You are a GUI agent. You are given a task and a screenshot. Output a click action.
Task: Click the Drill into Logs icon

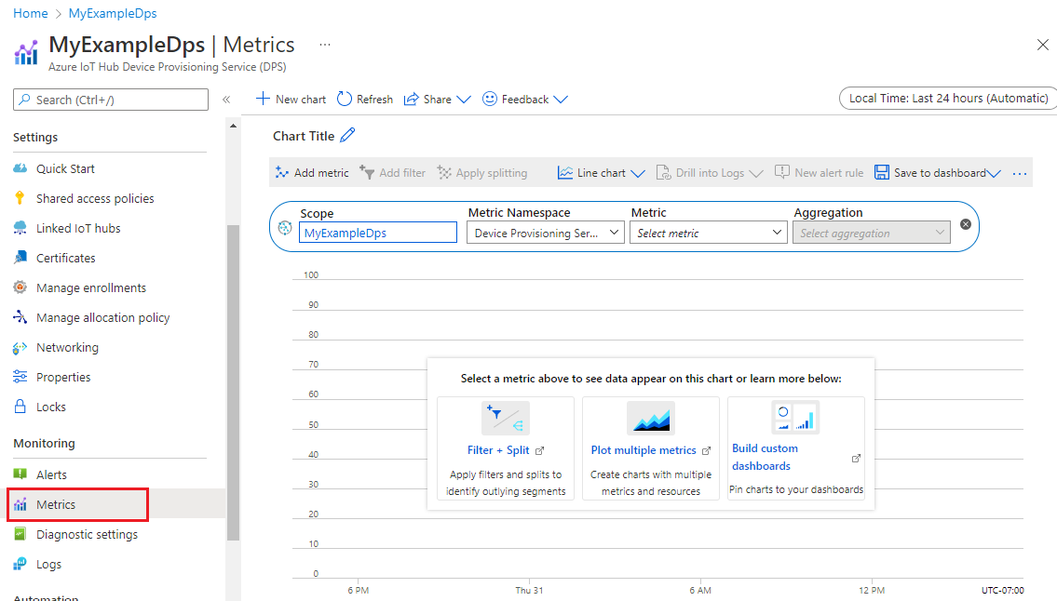[665, 172]
